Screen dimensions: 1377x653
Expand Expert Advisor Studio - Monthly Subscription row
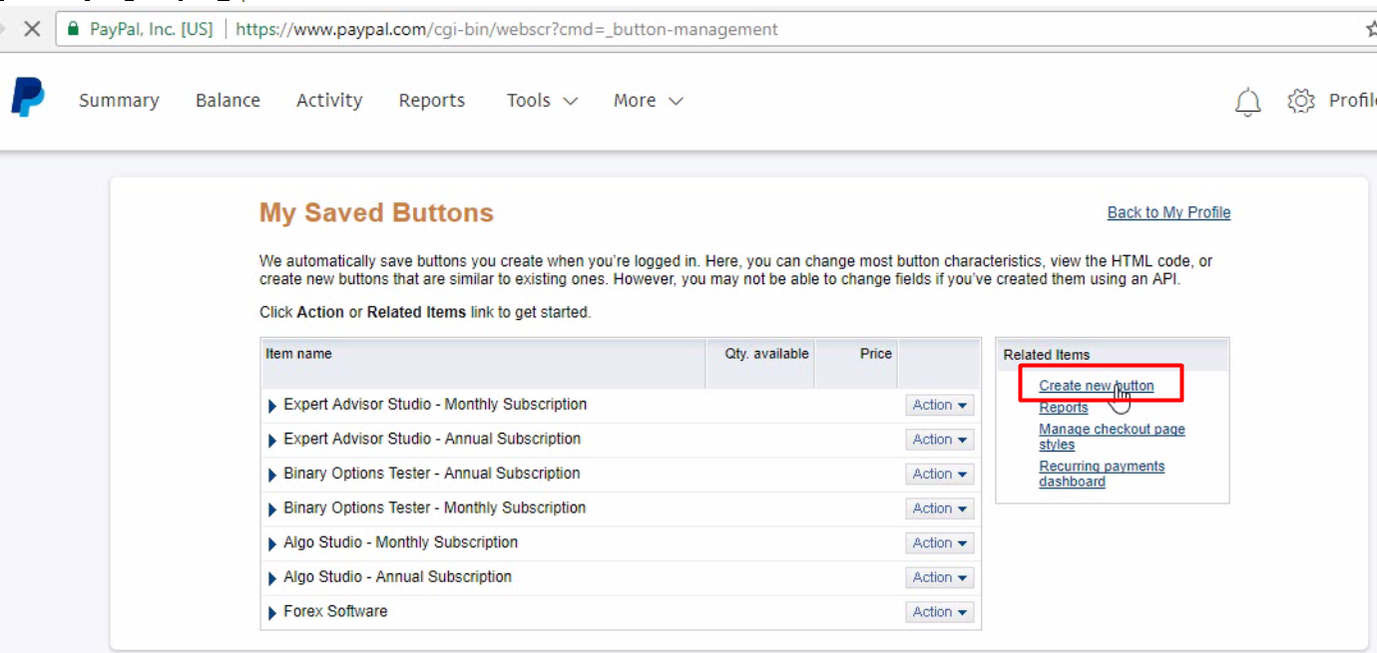point(272,406)
